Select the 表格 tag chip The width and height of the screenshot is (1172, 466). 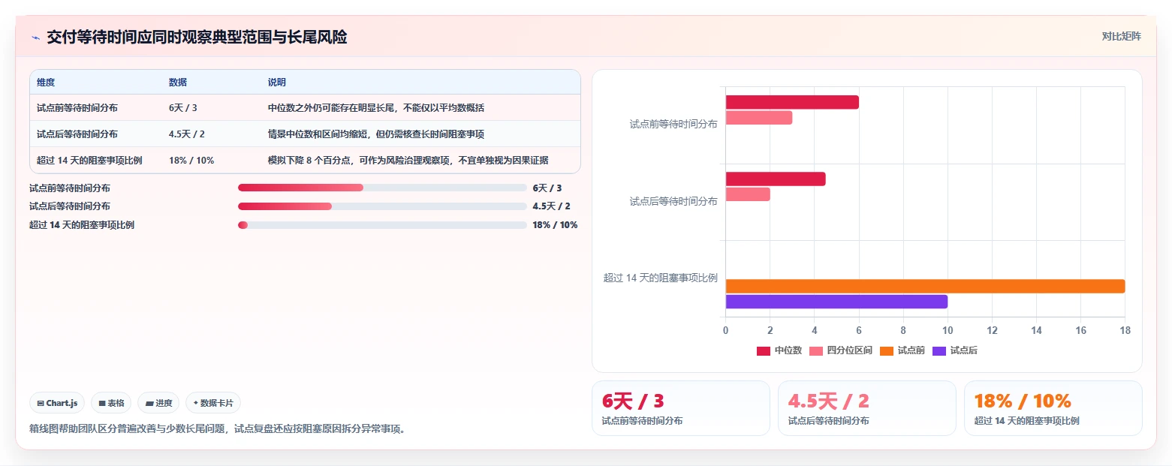click(x=111, y=403)
